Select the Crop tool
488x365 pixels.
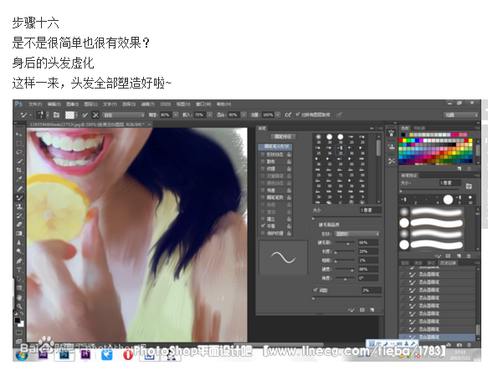tap(19, 170)
